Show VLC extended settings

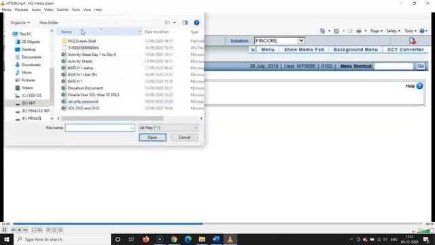coord(40,230)
